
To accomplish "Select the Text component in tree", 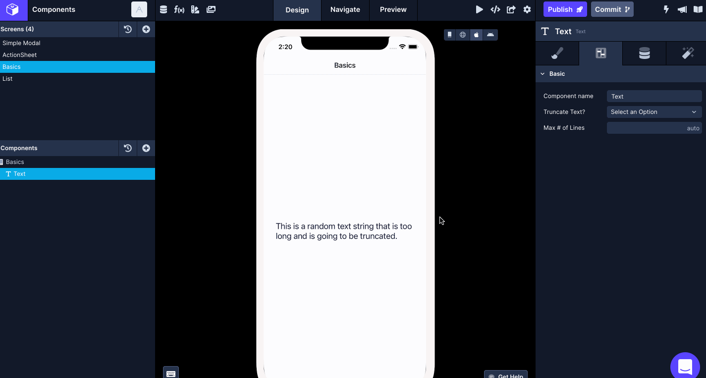I will coord(77,174).
